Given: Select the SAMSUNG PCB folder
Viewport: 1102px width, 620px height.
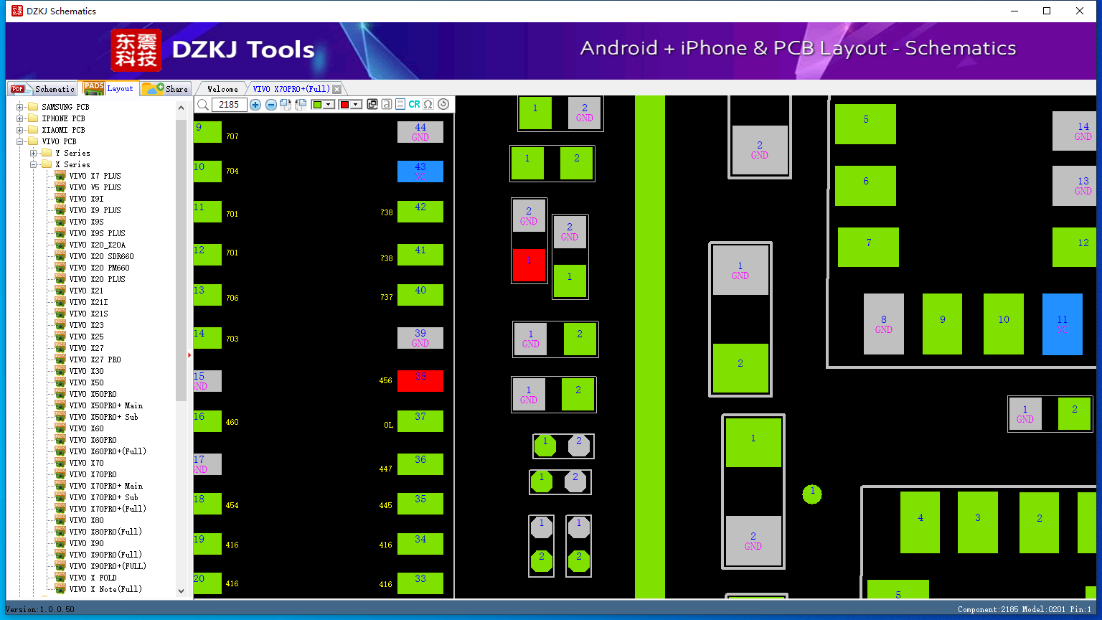Looking at the screenshot, I should [x=65, y=107].
